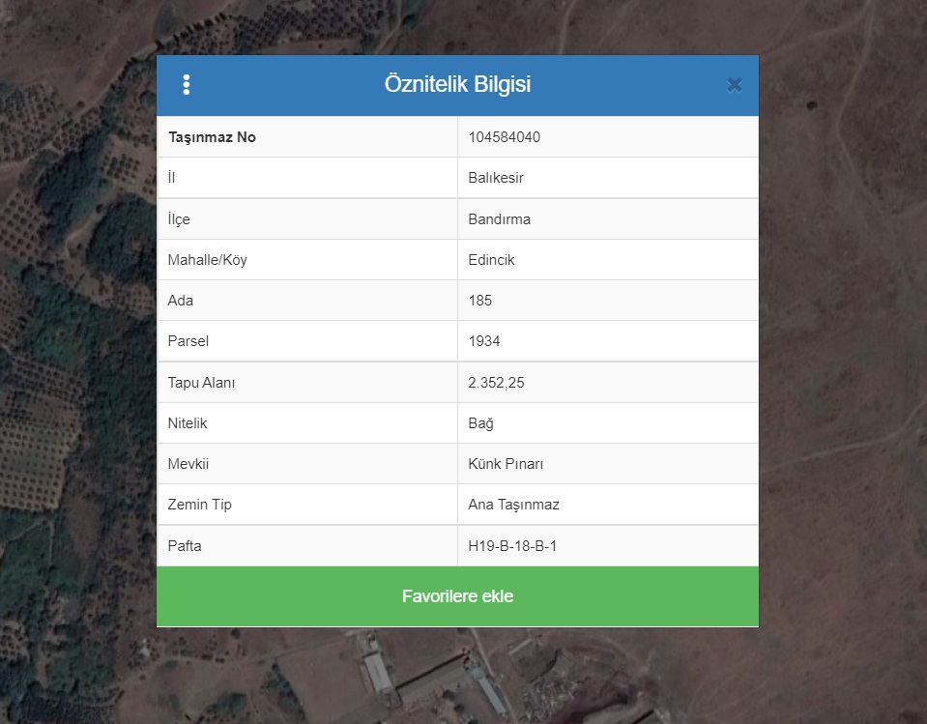Click the Tapu Alanı label cell
Screen dimensions: 927x724
point(201,383)
